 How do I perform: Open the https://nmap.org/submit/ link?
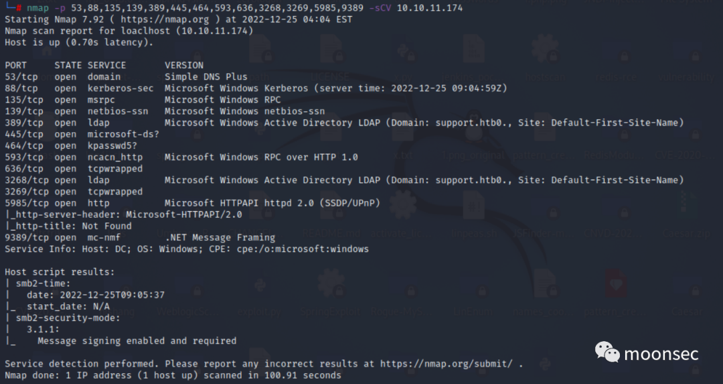point(447,364)
